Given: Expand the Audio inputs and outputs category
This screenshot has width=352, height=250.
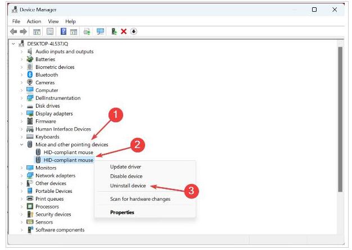Looking at the screenshot, I should 22,52.
